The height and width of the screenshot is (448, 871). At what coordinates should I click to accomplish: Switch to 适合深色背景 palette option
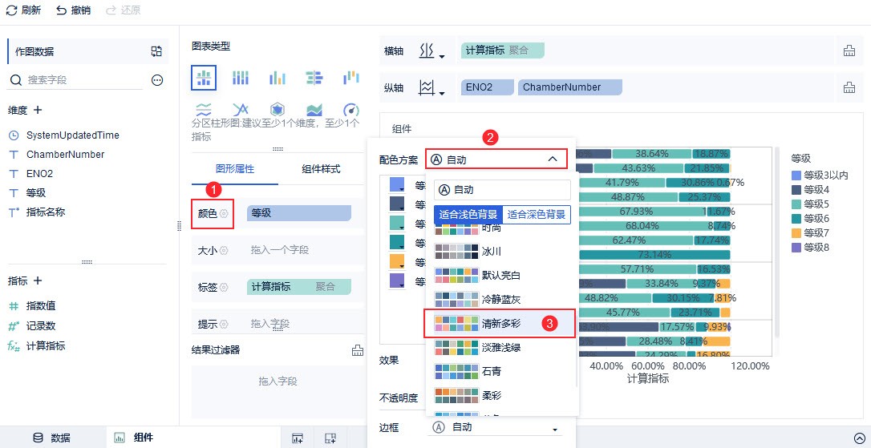click(537, 215)
